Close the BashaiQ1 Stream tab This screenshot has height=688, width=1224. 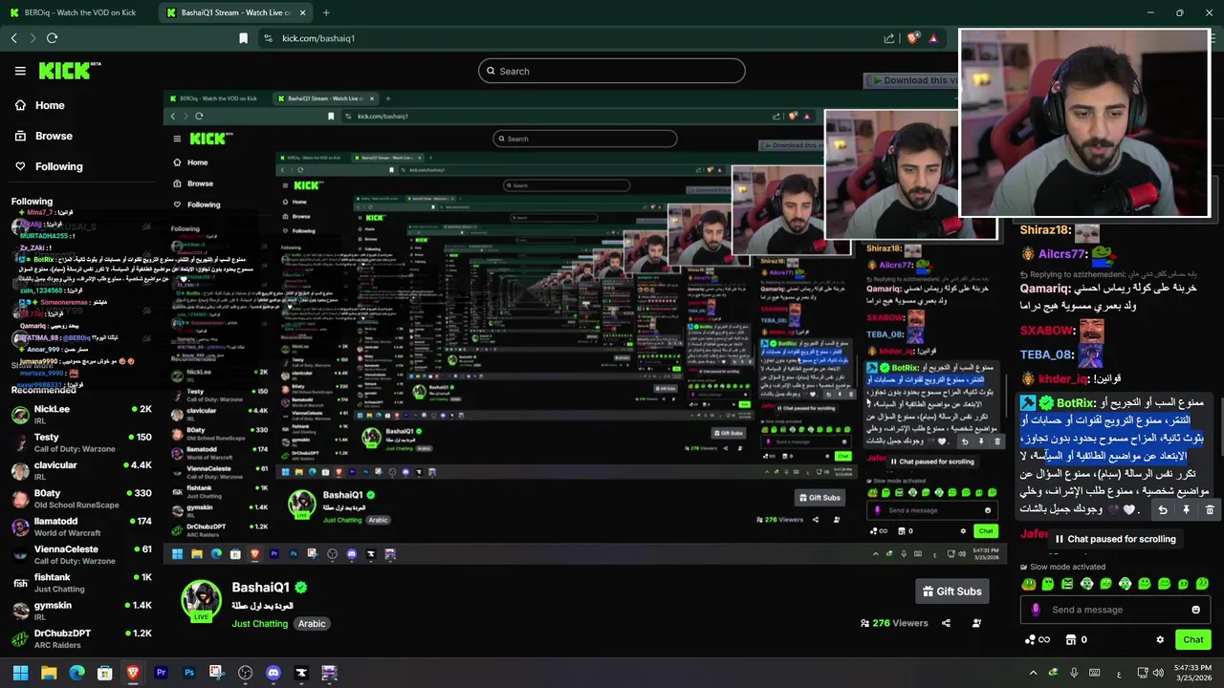[303, 12]
